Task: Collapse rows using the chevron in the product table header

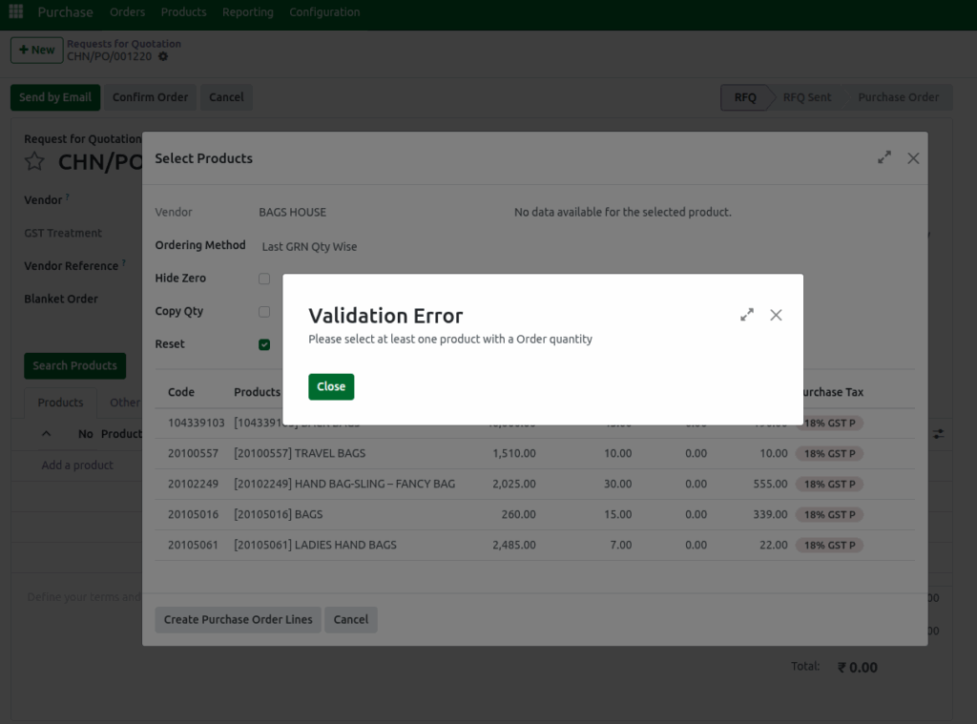Action: [46, 433]
